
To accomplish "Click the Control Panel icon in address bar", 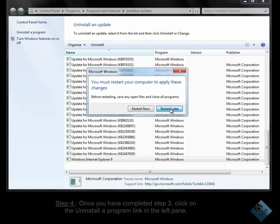I will [32, 11].
